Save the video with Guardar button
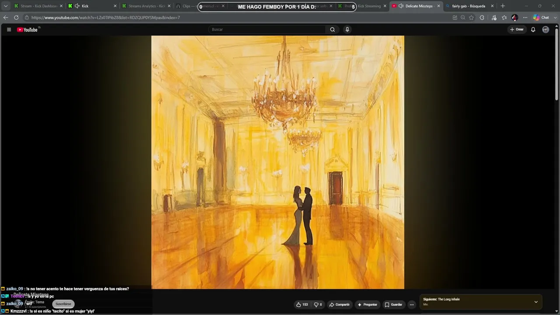Viewport: 560px width, 315px height. pos(394,304)
